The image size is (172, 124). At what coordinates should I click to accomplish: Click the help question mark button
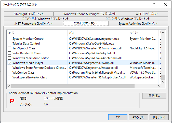pos(154,4)
